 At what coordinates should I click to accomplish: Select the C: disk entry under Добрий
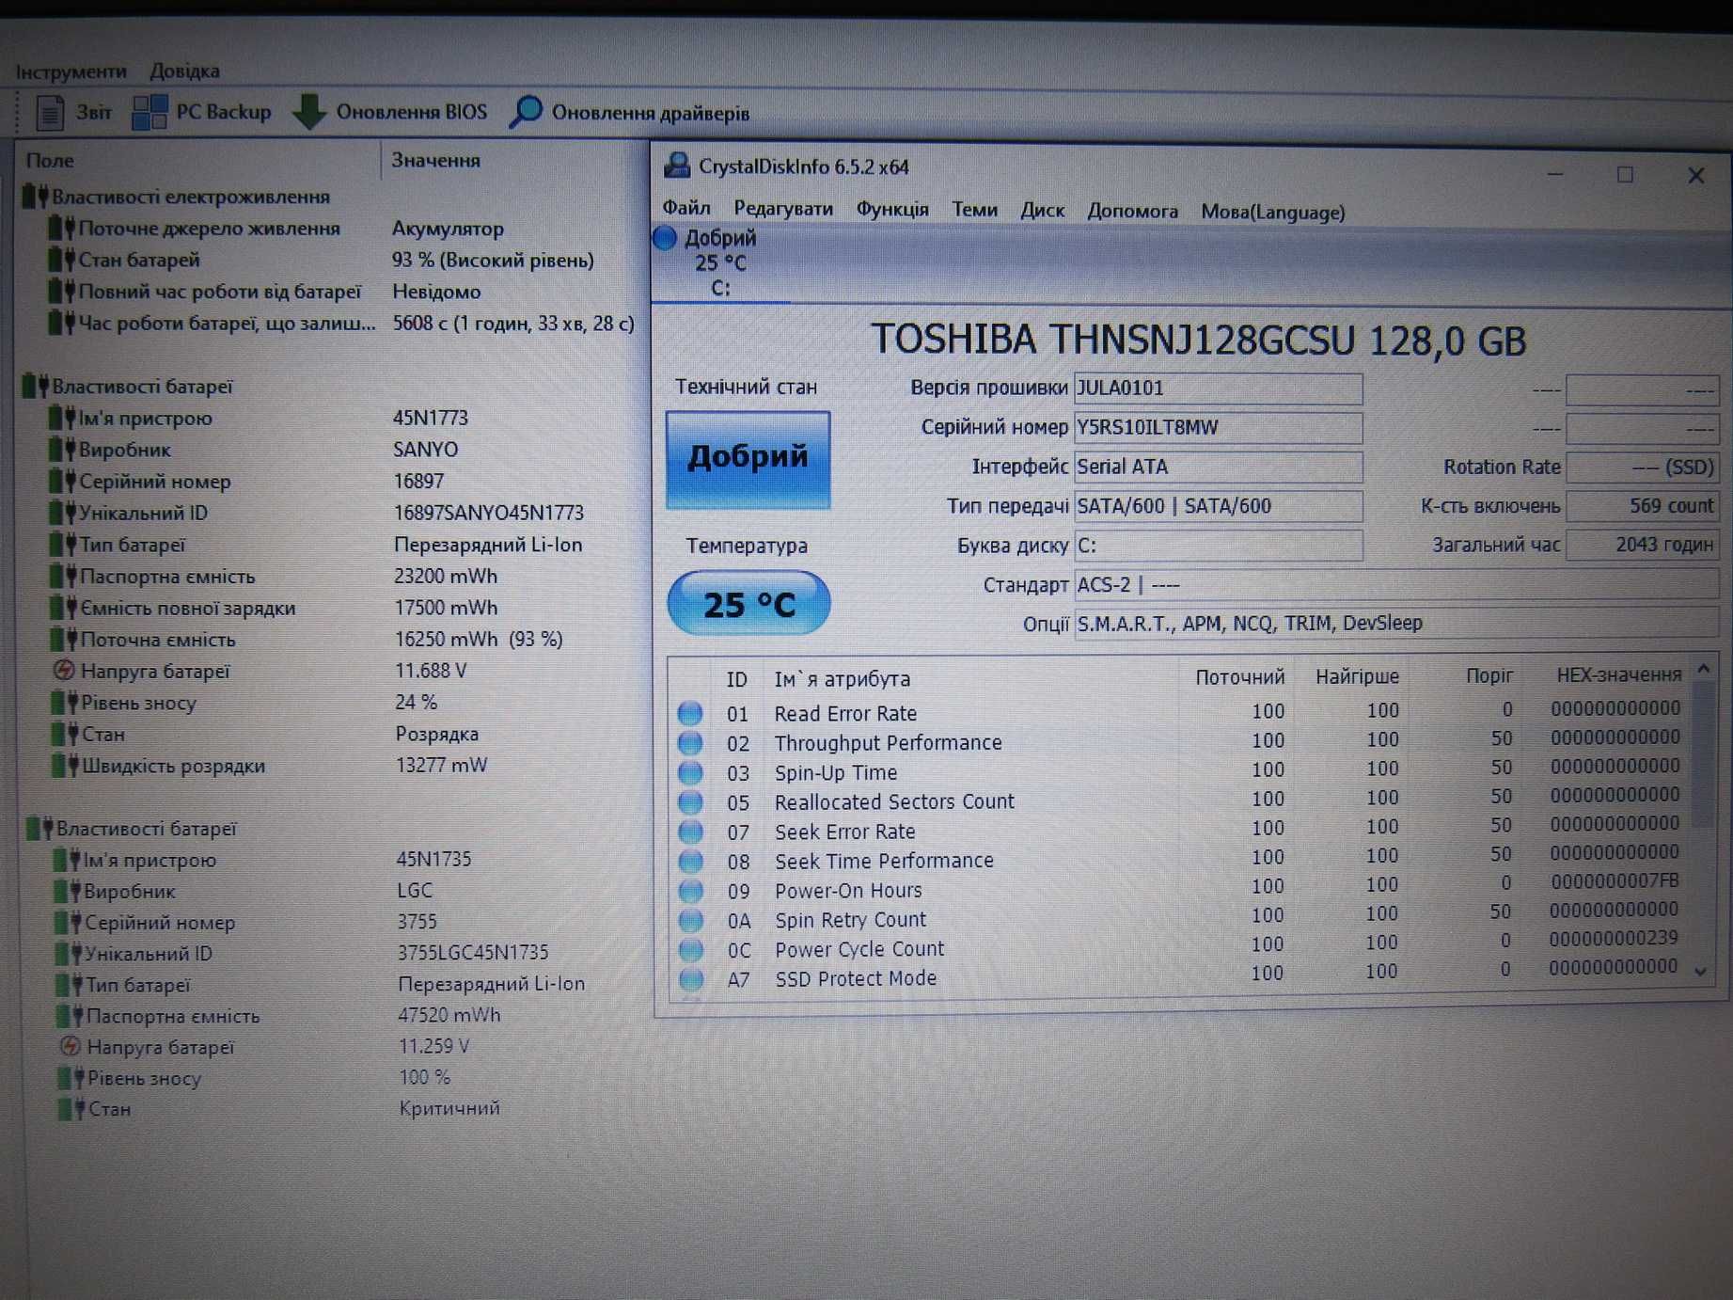(x=720, y=288)
